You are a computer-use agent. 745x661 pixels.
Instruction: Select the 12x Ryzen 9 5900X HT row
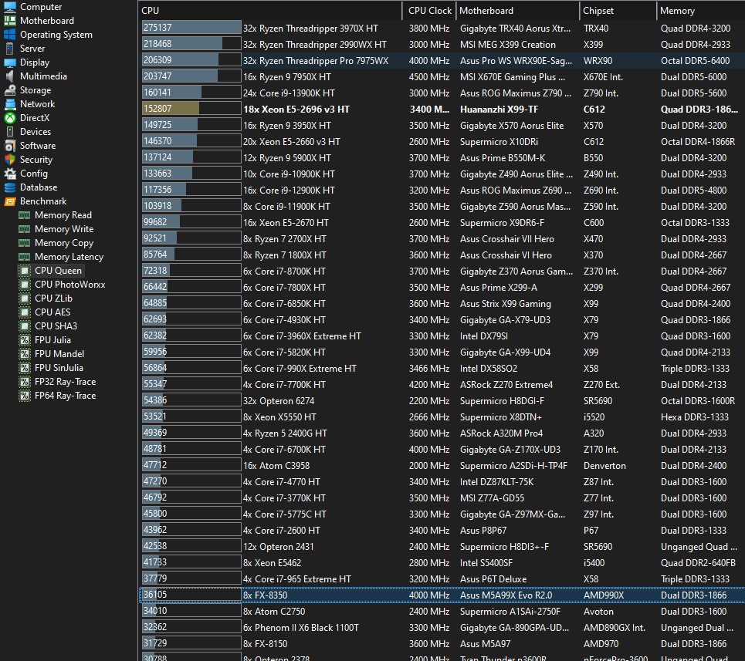pos(442,157)
